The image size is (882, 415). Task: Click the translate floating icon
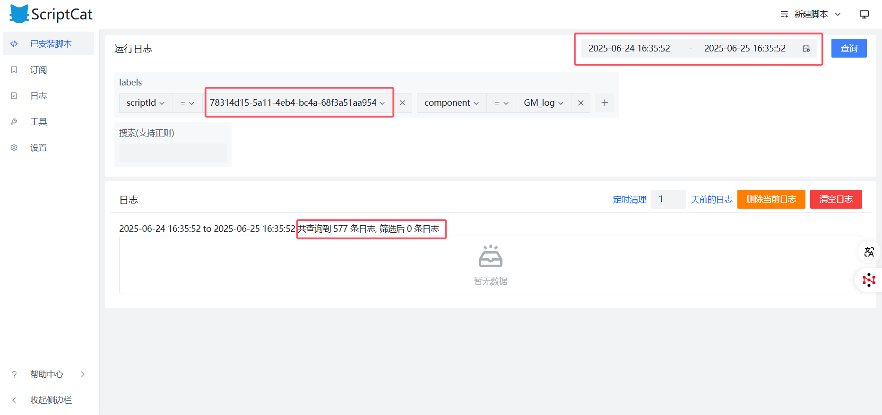[869, 252]
